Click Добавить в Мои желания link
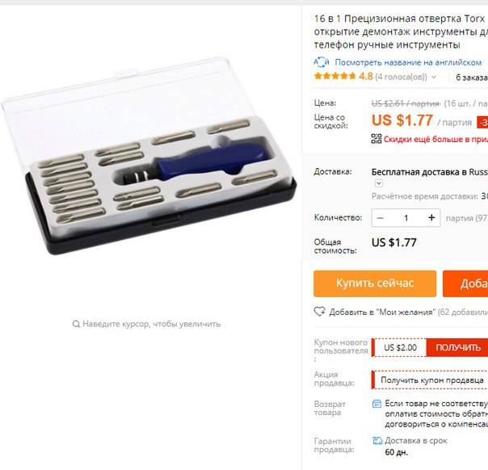This screenshot has height=470, width=488. click(x=381, y=312)
